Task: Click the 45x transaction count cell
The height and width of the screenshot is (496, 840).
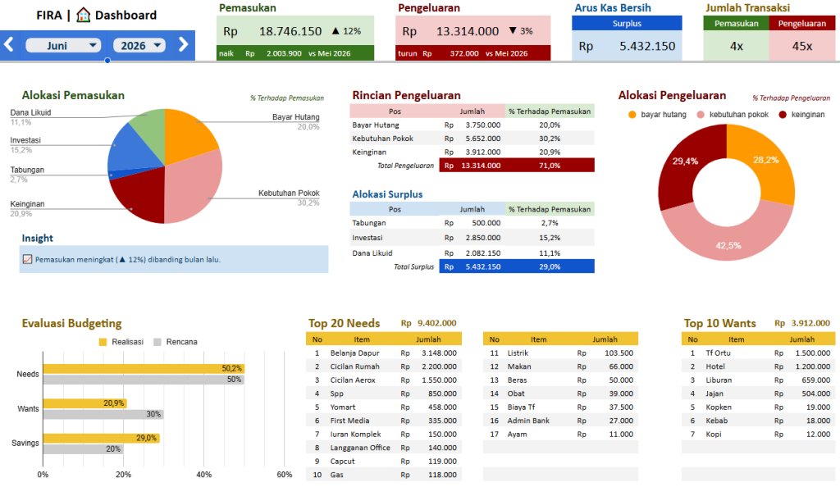Action: (802, 46)
